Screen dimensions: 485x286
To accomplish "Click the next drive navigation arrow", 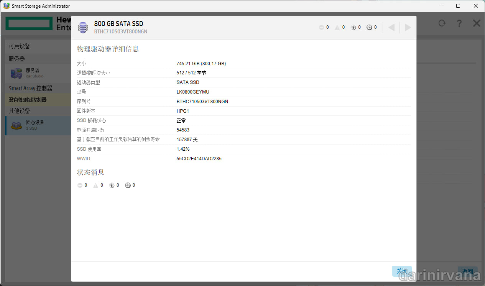I will click(x=407, y=27).
